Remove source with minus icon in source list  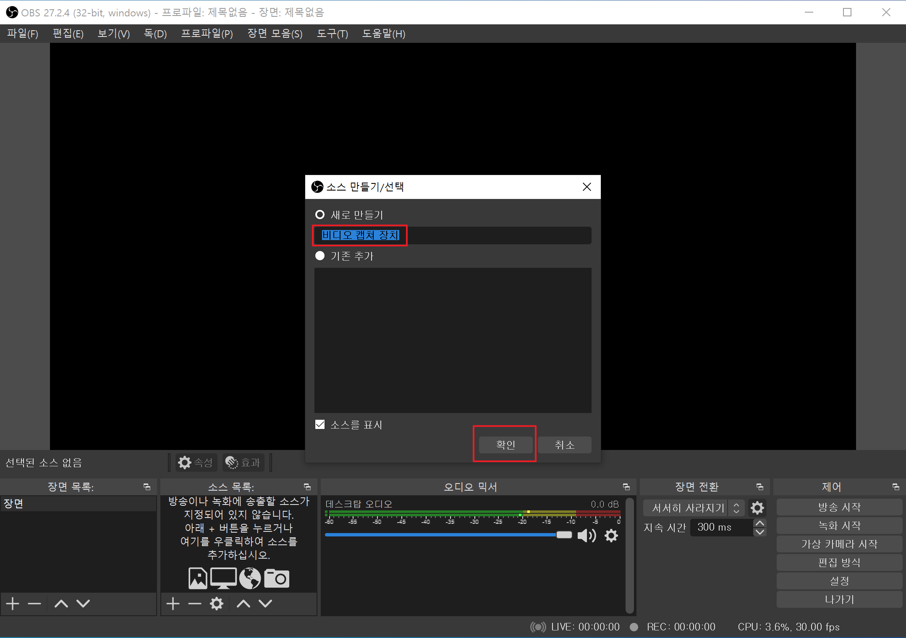tap(195, 604)
